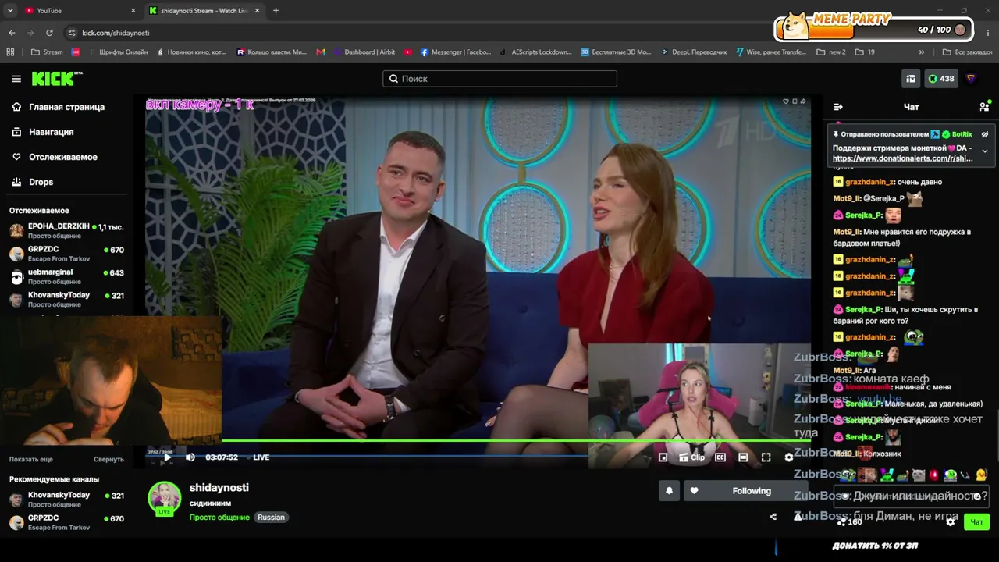
Task: Open the user profile avatar menu
Action: pyautogui.click(x=971, y=79)
